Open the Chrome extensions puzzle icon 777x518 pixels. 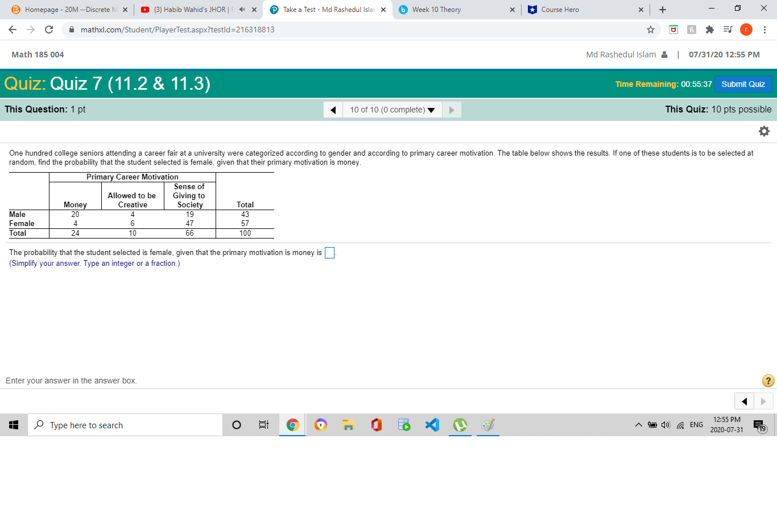coord(710,29)
